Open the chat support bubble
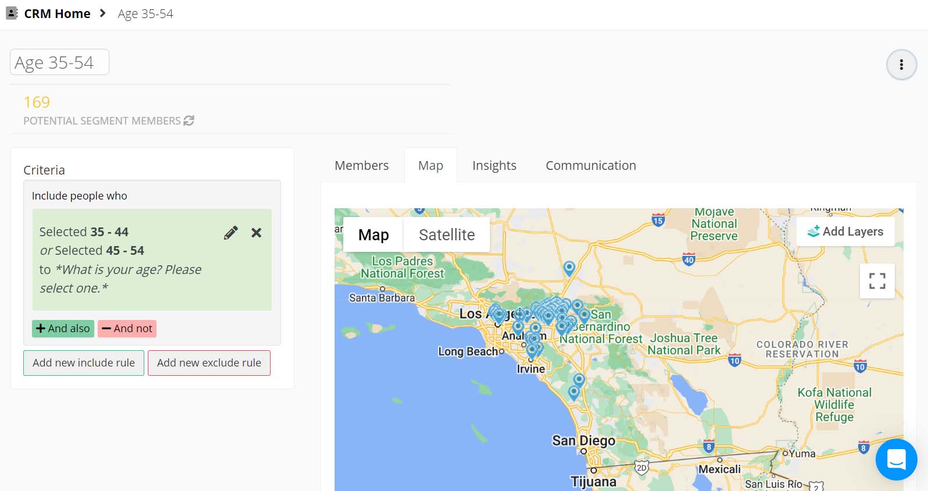Viewport: 928px width, 491px height. (x=896, y=459)
